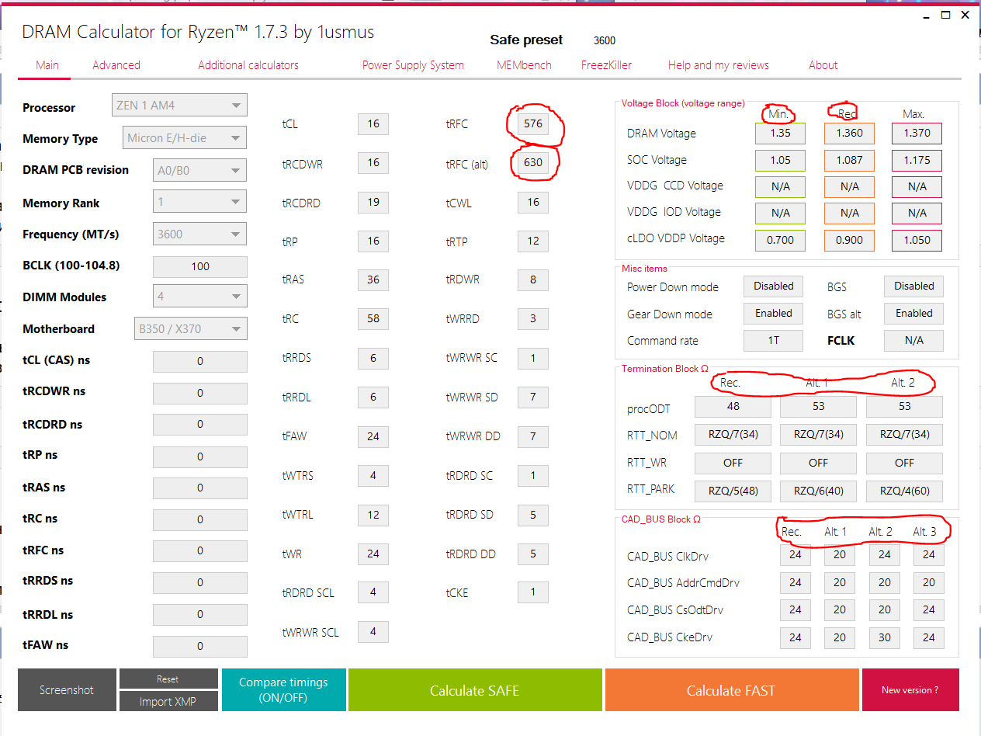The image size is (981, 736).
Task: Select the tRCDRD value box showing 19
Action: [373, 202]
